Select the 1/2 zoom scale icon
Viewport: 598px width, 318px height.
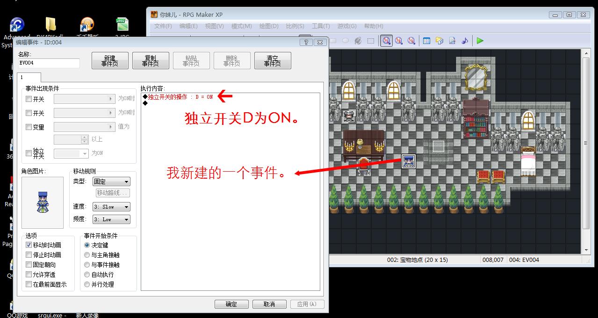point(399,41)
